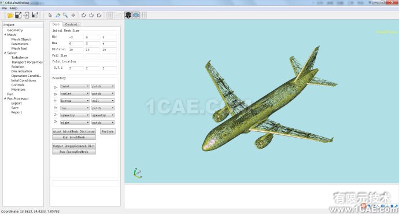Open the inlet boundary name dropdown
The height and width of the screenshot is (214, 399).
pos(75,86)
